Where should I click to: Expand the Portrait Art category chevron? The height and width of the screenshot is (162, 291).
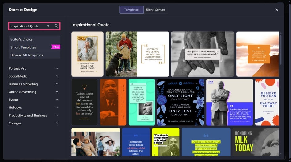pyautogui.click(x=57, y=68)
